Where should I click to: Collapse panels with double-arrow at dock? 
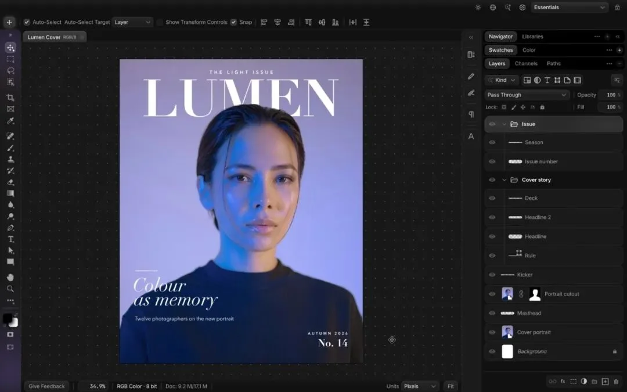[471, 38]
